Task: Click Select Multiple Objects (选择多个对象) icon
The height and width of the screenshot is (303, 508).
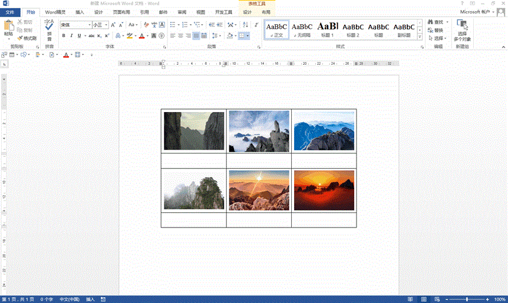Action: [462, 29]
